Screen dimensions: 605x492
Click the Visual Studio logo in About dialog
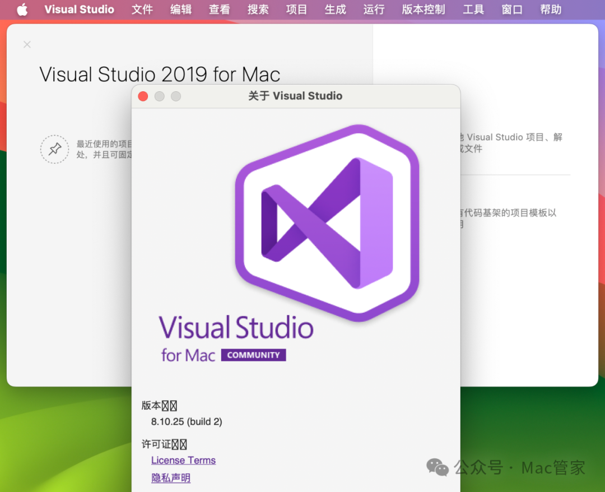327,223
